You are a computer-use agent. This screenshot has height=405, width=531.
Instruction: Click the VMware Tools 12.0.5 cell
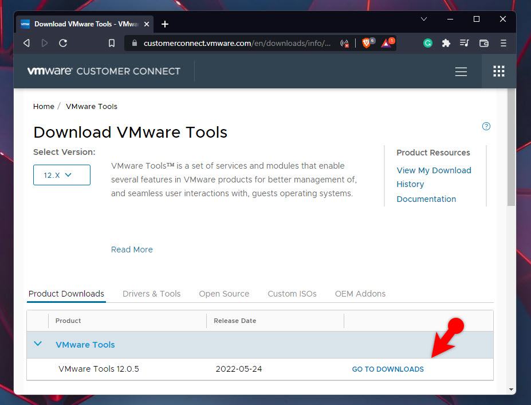click(x=99, y=369)
